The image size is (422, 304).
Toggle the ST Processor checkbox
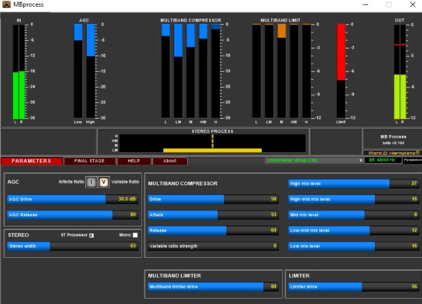pyautogui.click(x=92, y=235)
